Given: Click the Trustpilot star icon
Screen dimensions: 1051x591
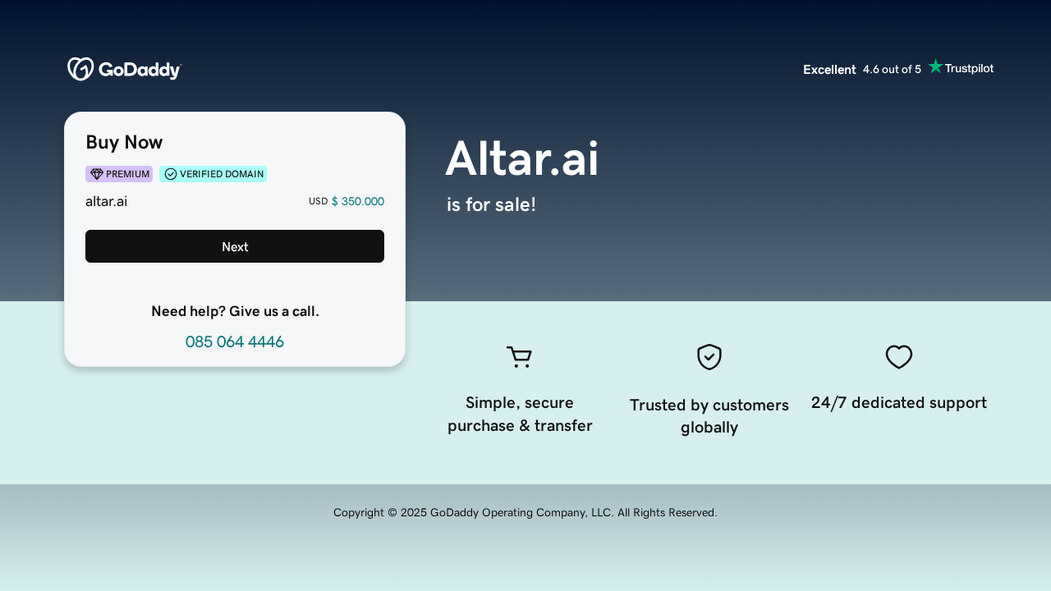Looking at the screenshot, I should [x=935, y=66].
